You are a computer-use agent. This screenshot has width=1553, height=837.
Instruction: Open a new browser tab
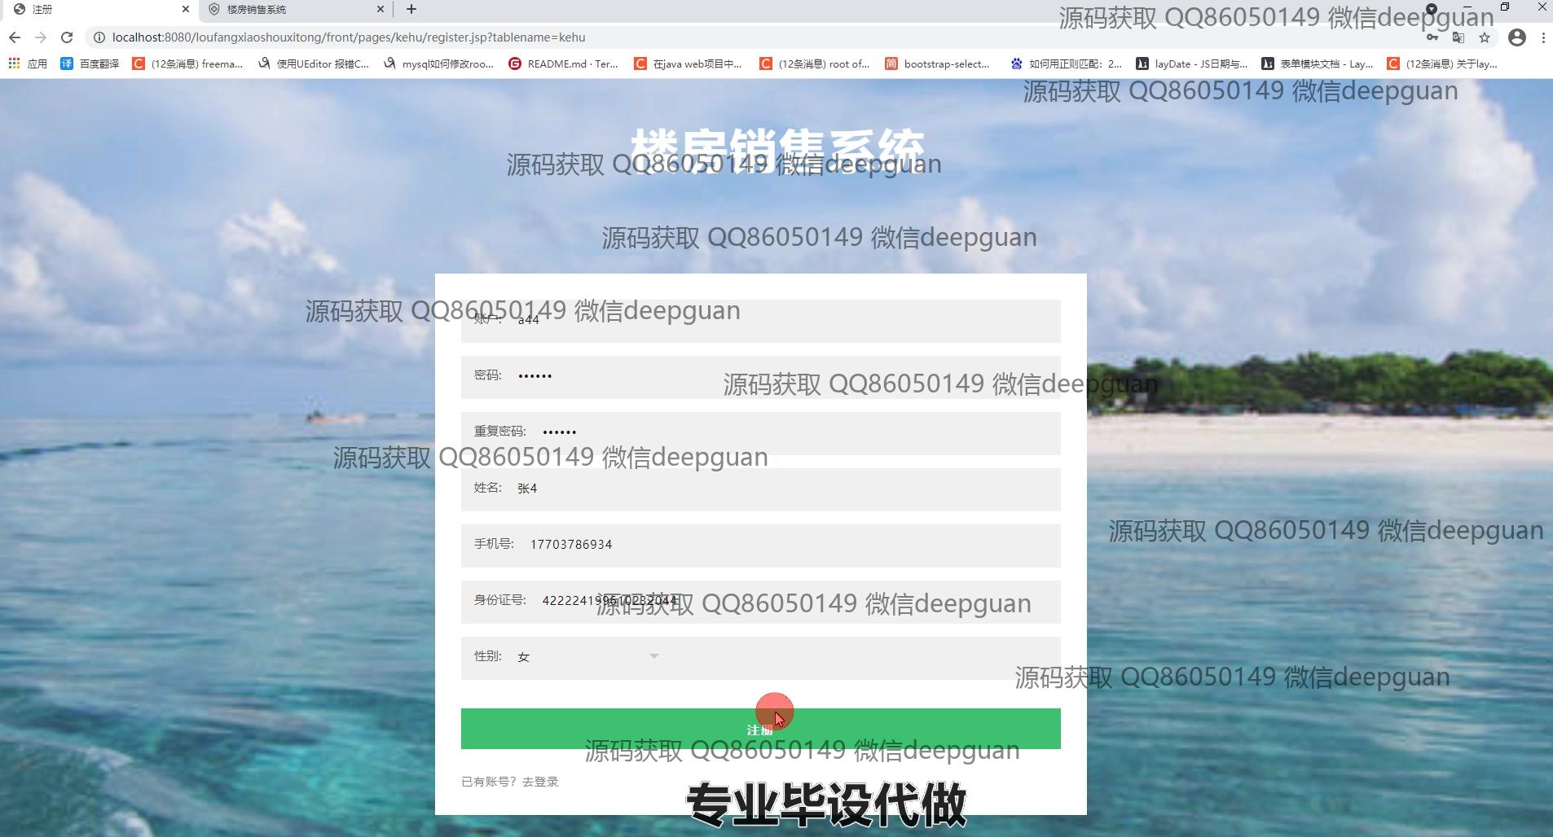click(x=411, y=9)
